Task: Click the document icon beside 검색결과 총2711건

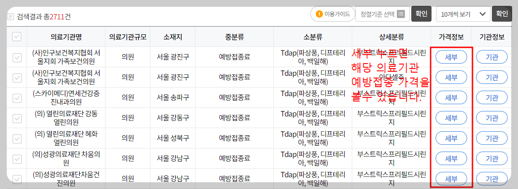Action: [10, 17]
